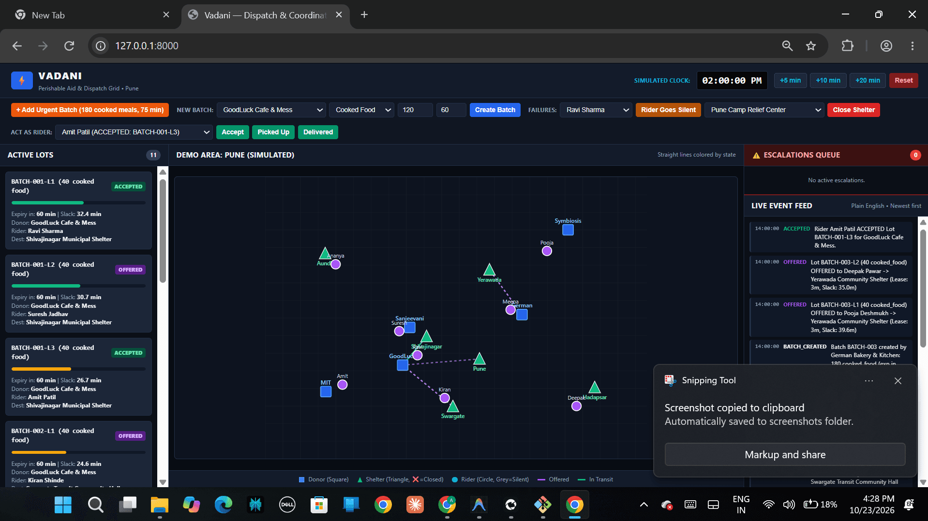928x521 pixels.
Task: Open the Snipping Tool notification options menu
Action: pos(869,381)
